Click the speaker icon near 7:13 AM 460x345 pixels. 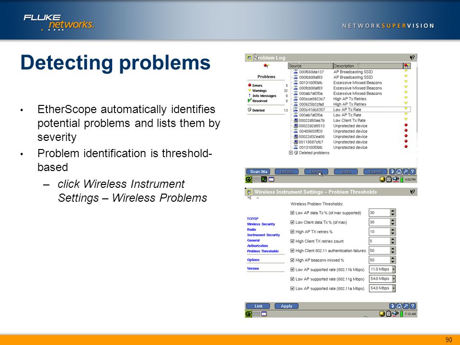tap(395, 314)
